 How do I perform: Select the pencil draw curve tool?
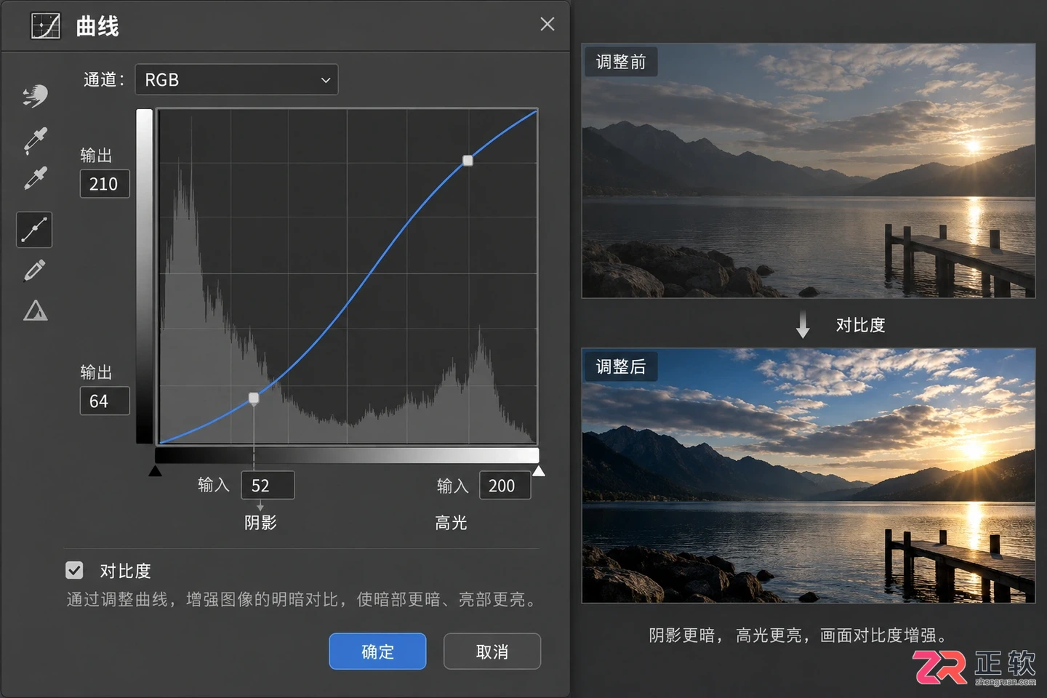(x=35, y=270)
